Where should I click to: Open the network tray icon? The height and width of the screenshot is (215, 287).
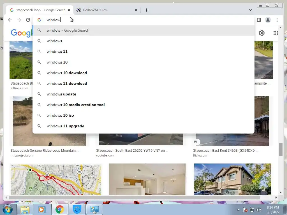(x=252, y=210)
